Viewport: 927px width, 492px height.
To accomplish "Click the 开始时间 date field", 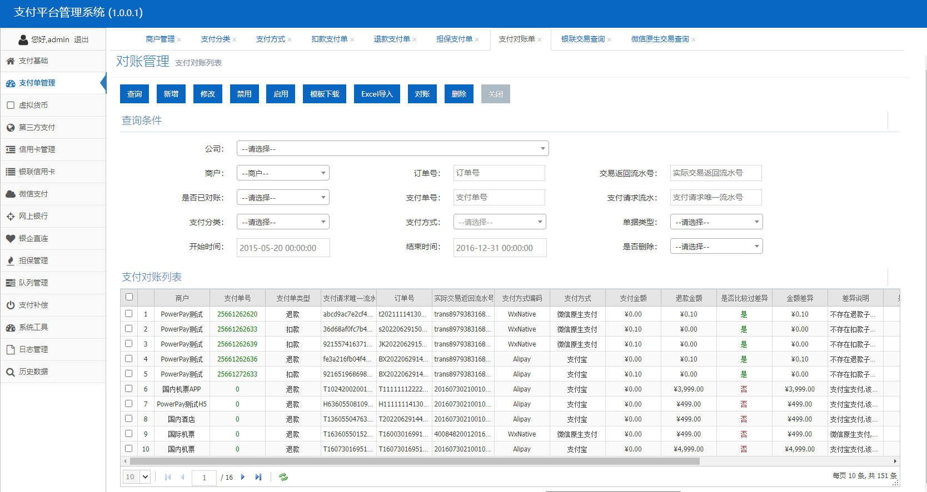I will pyautogui.click(x=283, y=248).
